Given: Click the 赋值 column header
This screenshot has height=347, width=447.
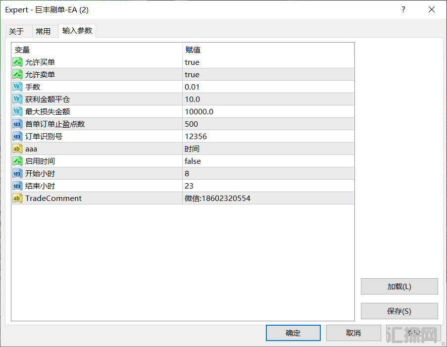Looking at the screenshot, I should pos(268,50).
